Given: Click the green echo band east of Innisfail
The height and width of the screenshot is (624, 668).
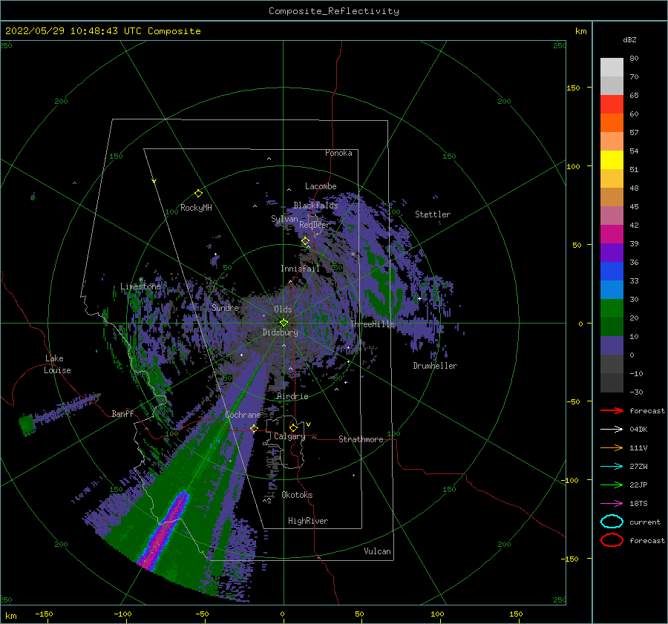Looking at the screenshot, I should [x=382, y=284].
